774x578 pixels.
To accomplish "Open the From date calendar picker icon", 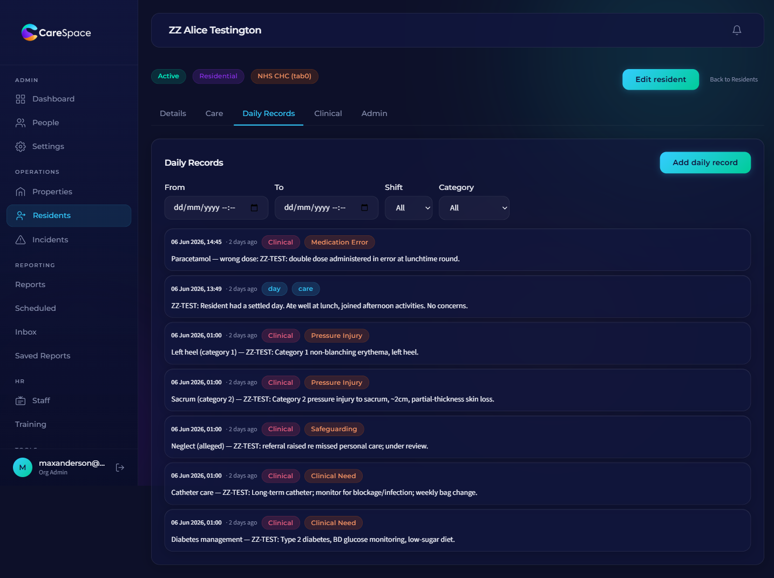I will [x=254, y=208].
